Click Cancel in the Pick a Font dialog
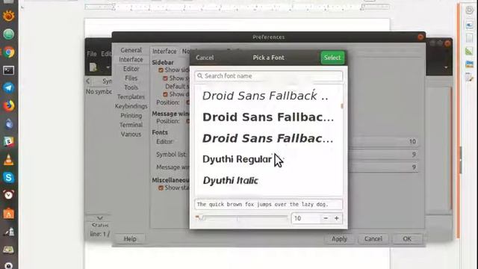Screen dimensions: 478x269 [205, 58]
